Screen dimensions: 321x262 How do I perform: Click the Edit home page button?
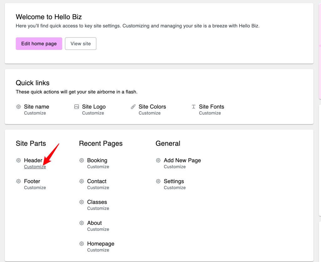coord(39,44)
